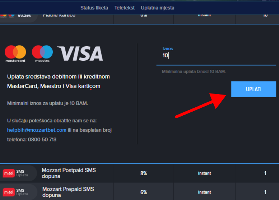Image resolution: width=279 pixels, height=200 pixels.
Task: Click the large VISA logo
Action: (x=80, y=53)
